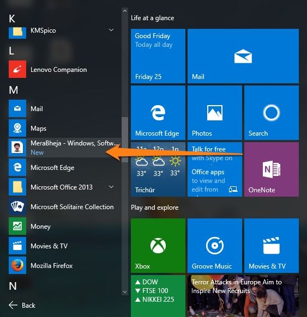Jump using the M letter header
307x317 pixels.
tap(13, 90)
